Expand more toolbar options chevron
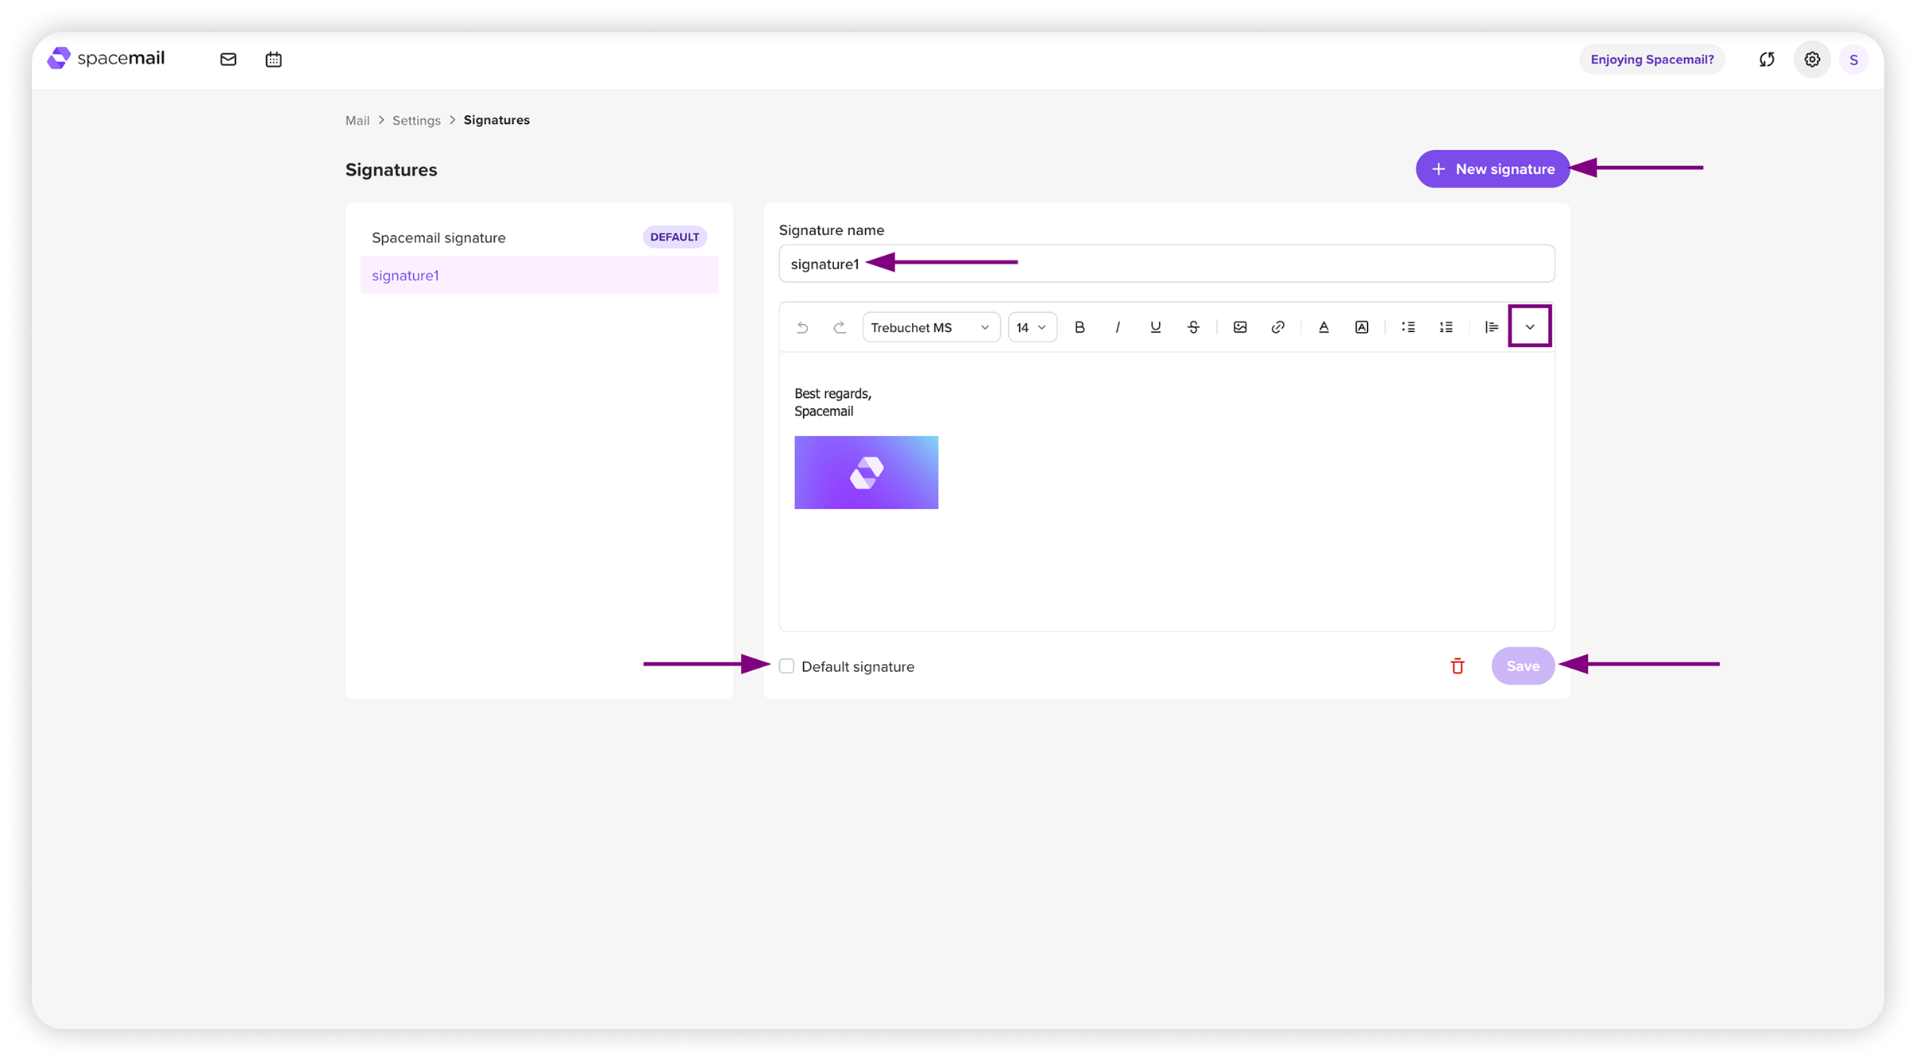This screenshot has height=1061, width=1916. pyautogui.click(x=1530, y=326)
